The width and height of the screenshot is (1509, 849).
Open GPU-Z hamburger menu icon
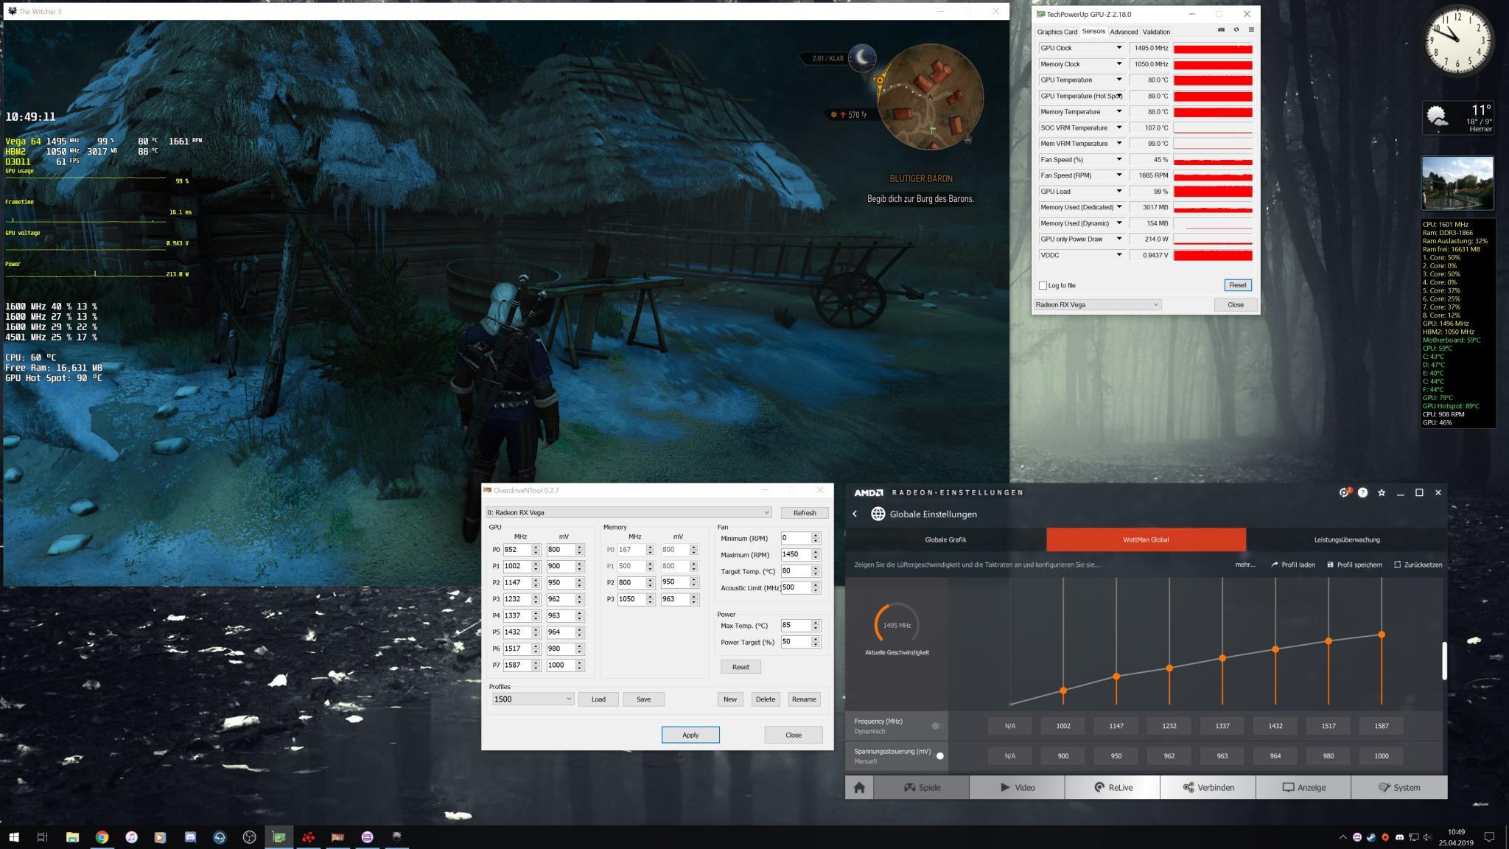tap(1251, 30)
